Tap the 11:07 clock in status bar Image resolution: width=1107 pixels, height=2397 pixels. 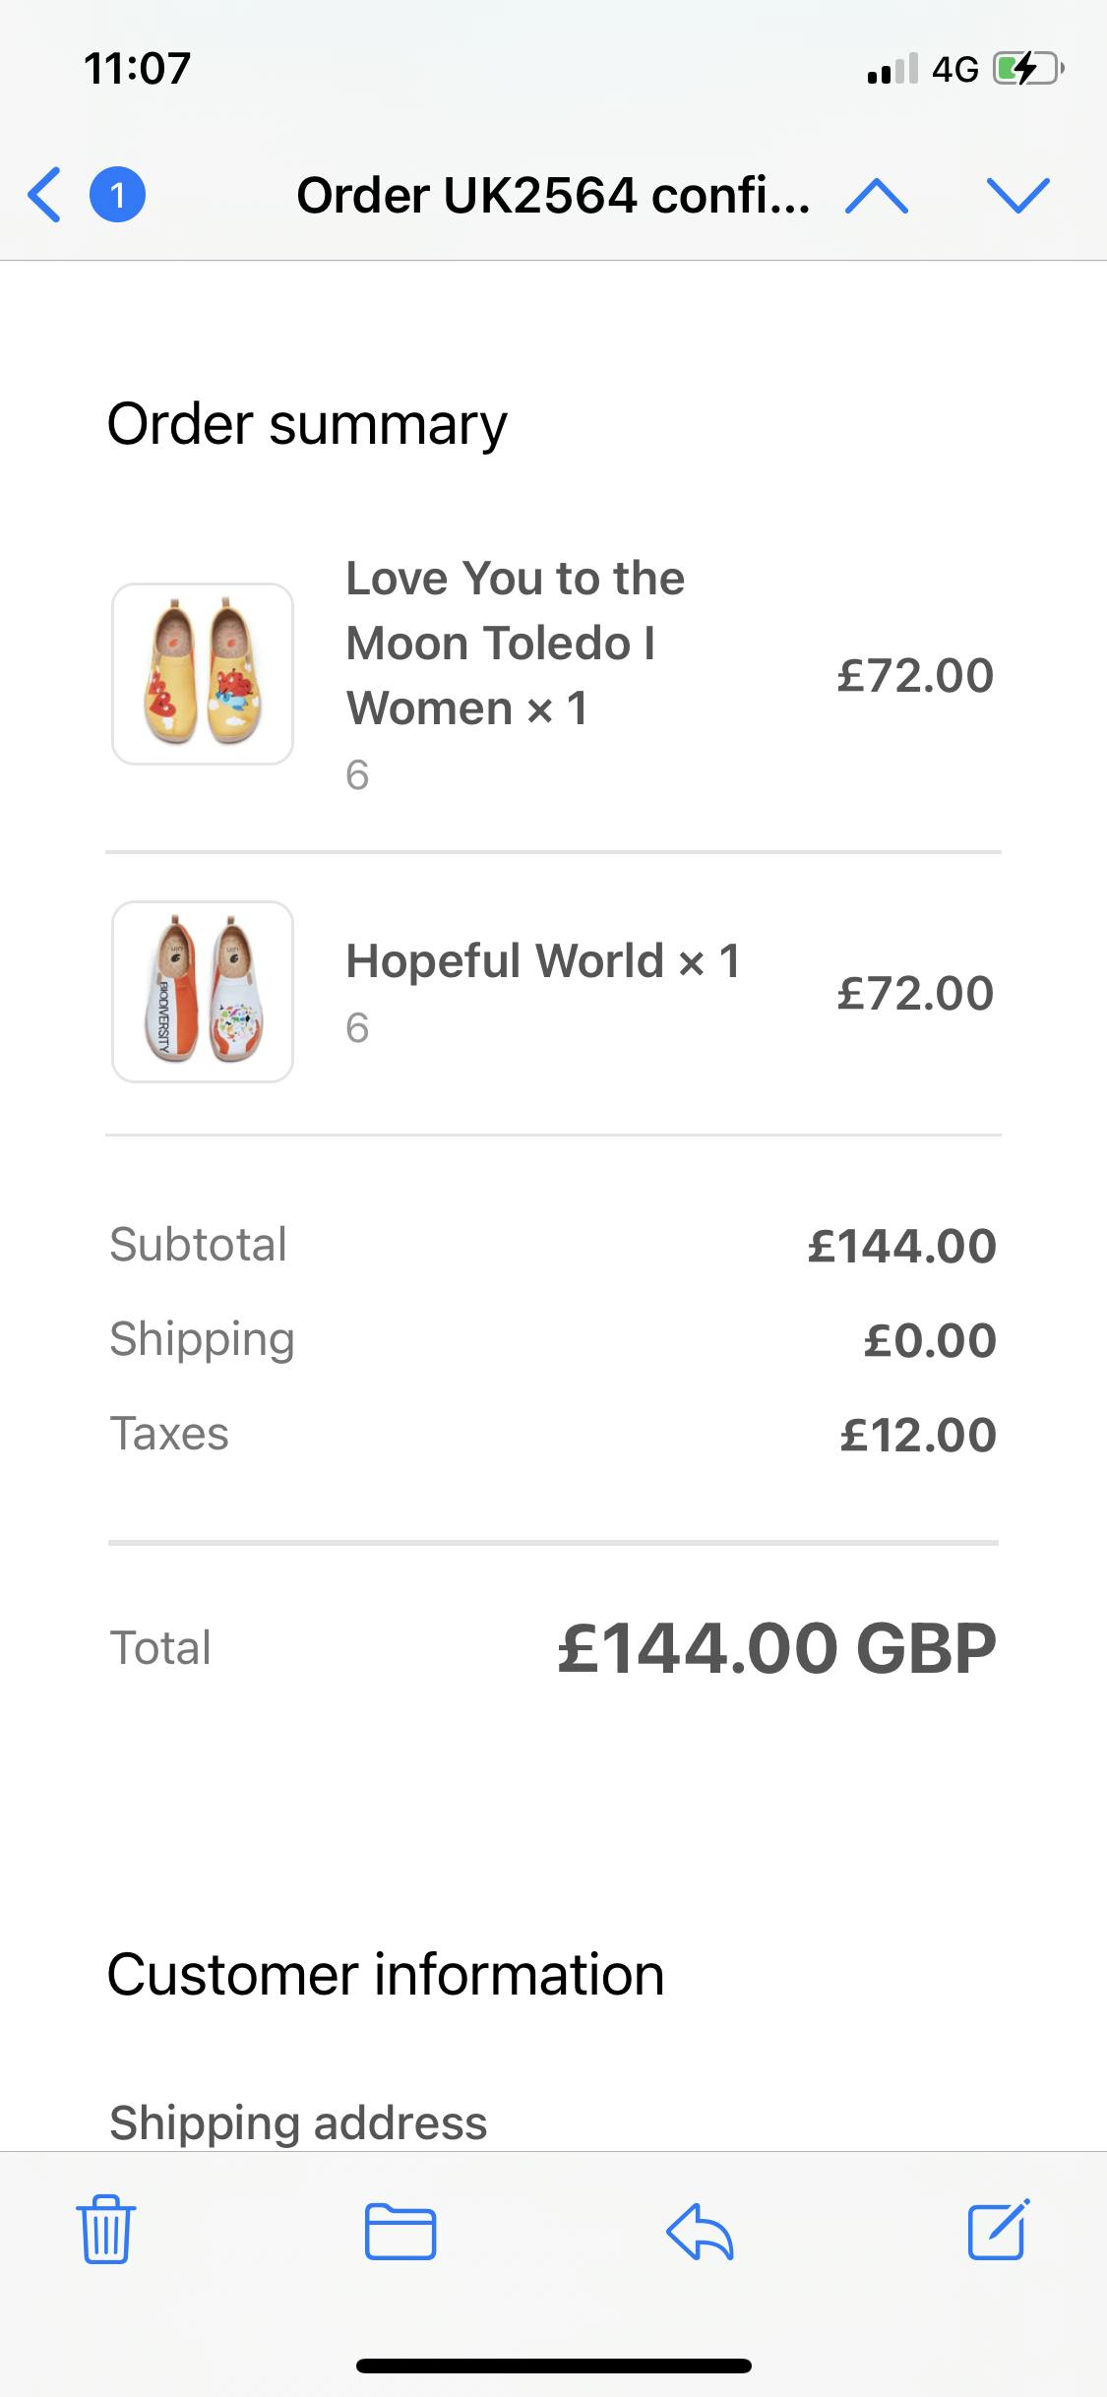pyautogui.click(x=138, y=69)
